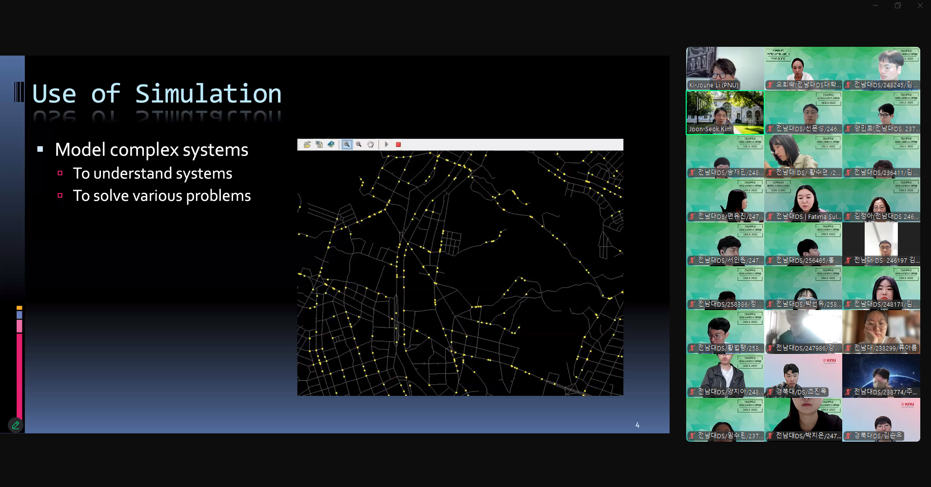
Task: Select the zoom-in magnifier tool
Action: click(x=347, y=144)
